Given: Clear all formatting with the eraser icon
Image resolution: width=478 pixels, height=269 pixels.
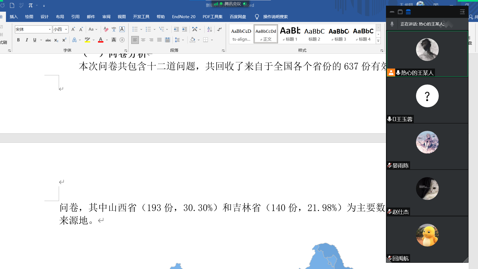Looking at the screenshot, I should [106, 29].
